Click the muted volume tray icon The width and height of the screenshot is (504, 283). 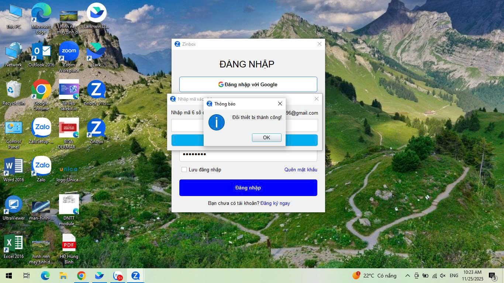[443, 276]
